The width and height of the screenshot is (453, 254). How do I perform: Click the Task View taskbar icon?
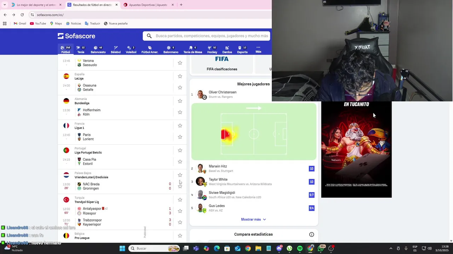pos(186,248)
